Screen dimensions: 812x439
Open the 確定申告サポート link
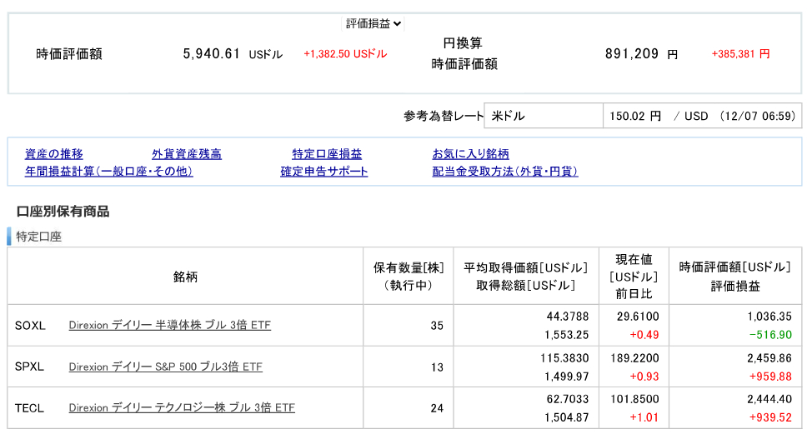click(x=324, y=172)
